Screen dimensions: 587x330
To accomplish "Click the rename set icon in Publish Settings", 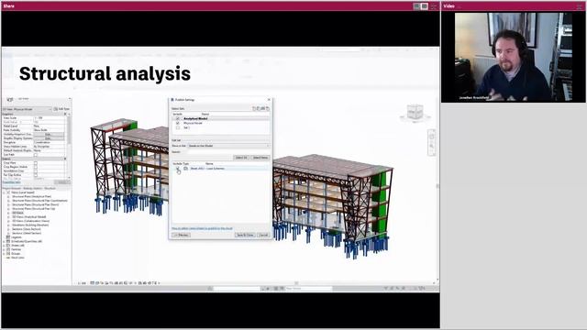I will 263,108.
